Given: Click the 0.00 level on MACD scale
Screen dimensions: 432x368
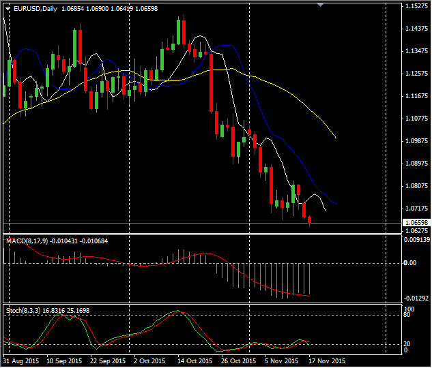Looking at the screenshot, I should click(411, 263).
